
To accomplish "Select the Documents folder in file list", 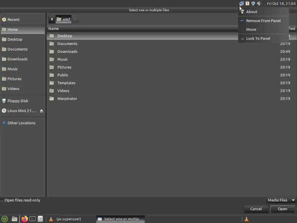I will pyautogui.click(x=172, y=44).
